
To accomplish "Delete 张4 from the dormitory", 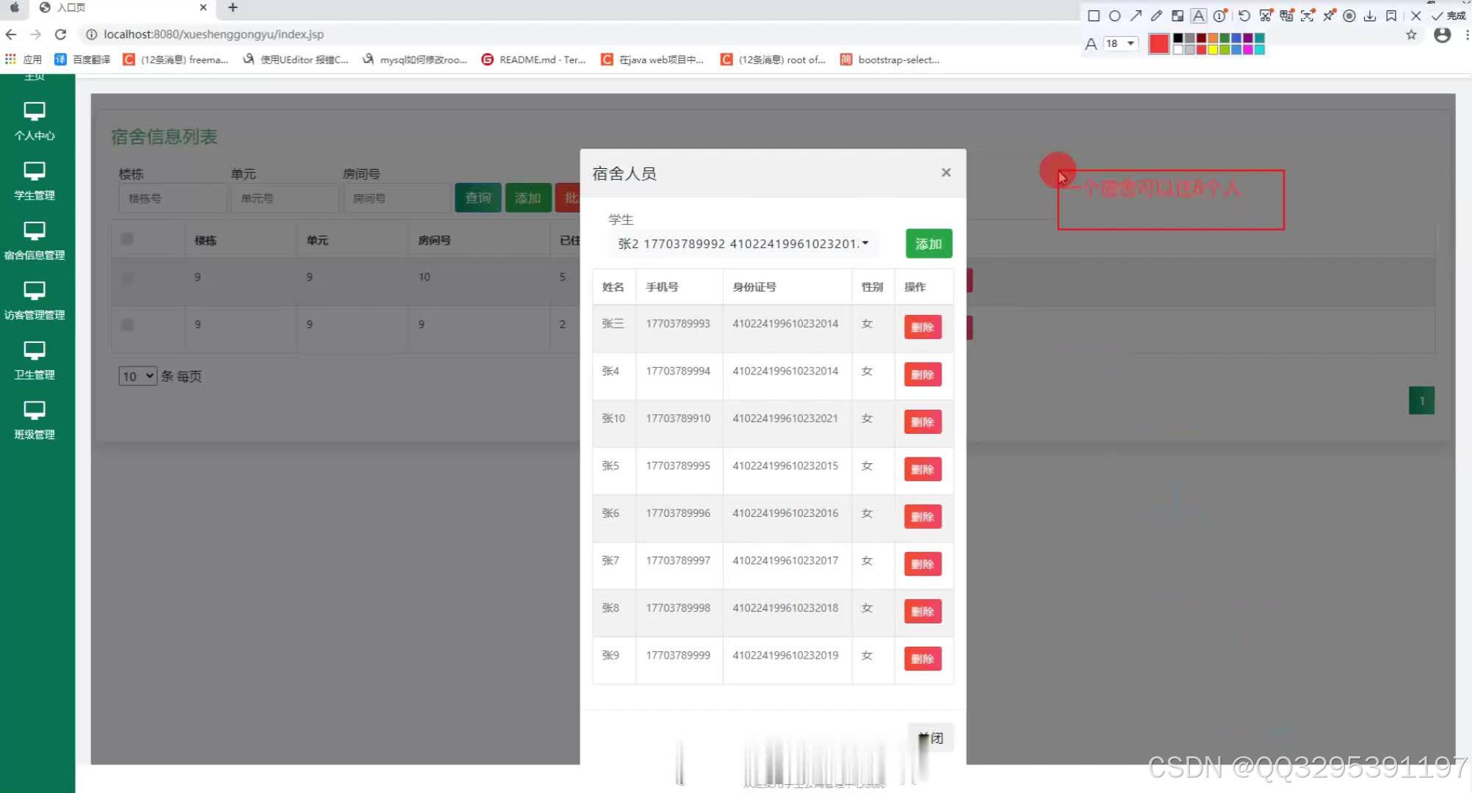I will pos(923,374).
